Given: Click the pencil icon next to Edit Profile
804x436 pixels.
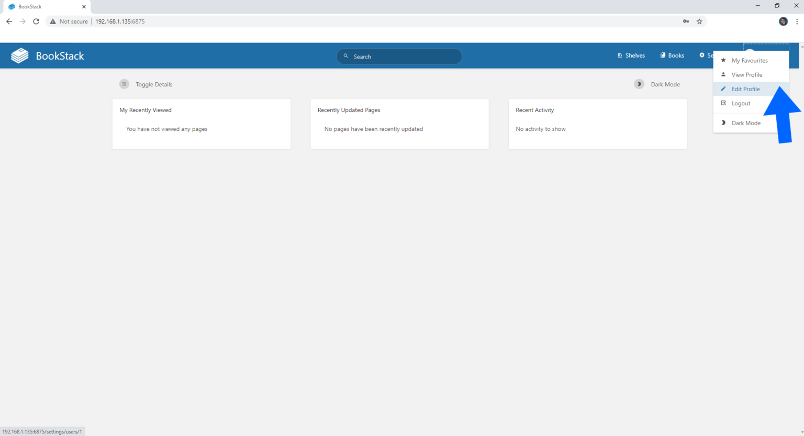Looking at the screenshot, I should point(724,89).
